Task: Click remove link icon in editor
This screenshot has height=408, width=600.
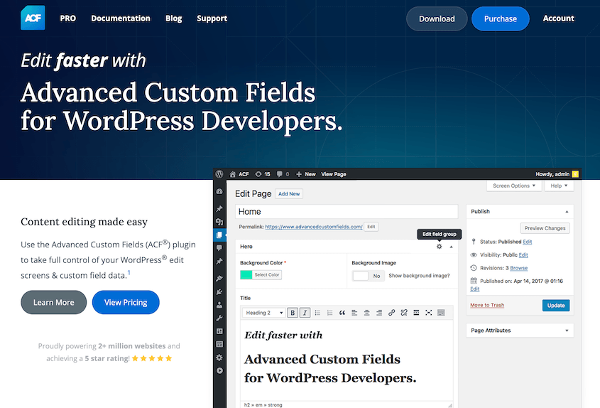Action: pyautogui.click(x=404, y=313)
